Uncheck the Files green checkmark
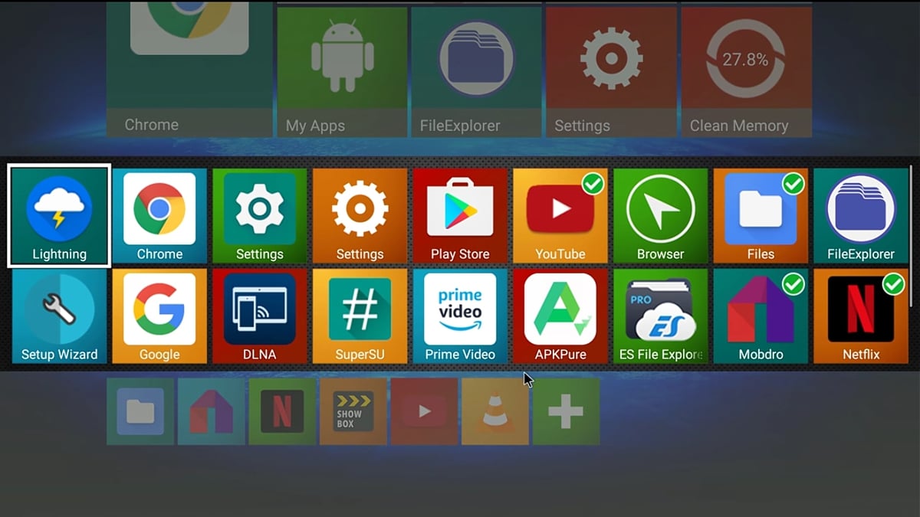Image resolution: width=920 pixels, height=517 pixels. [793, 184]
